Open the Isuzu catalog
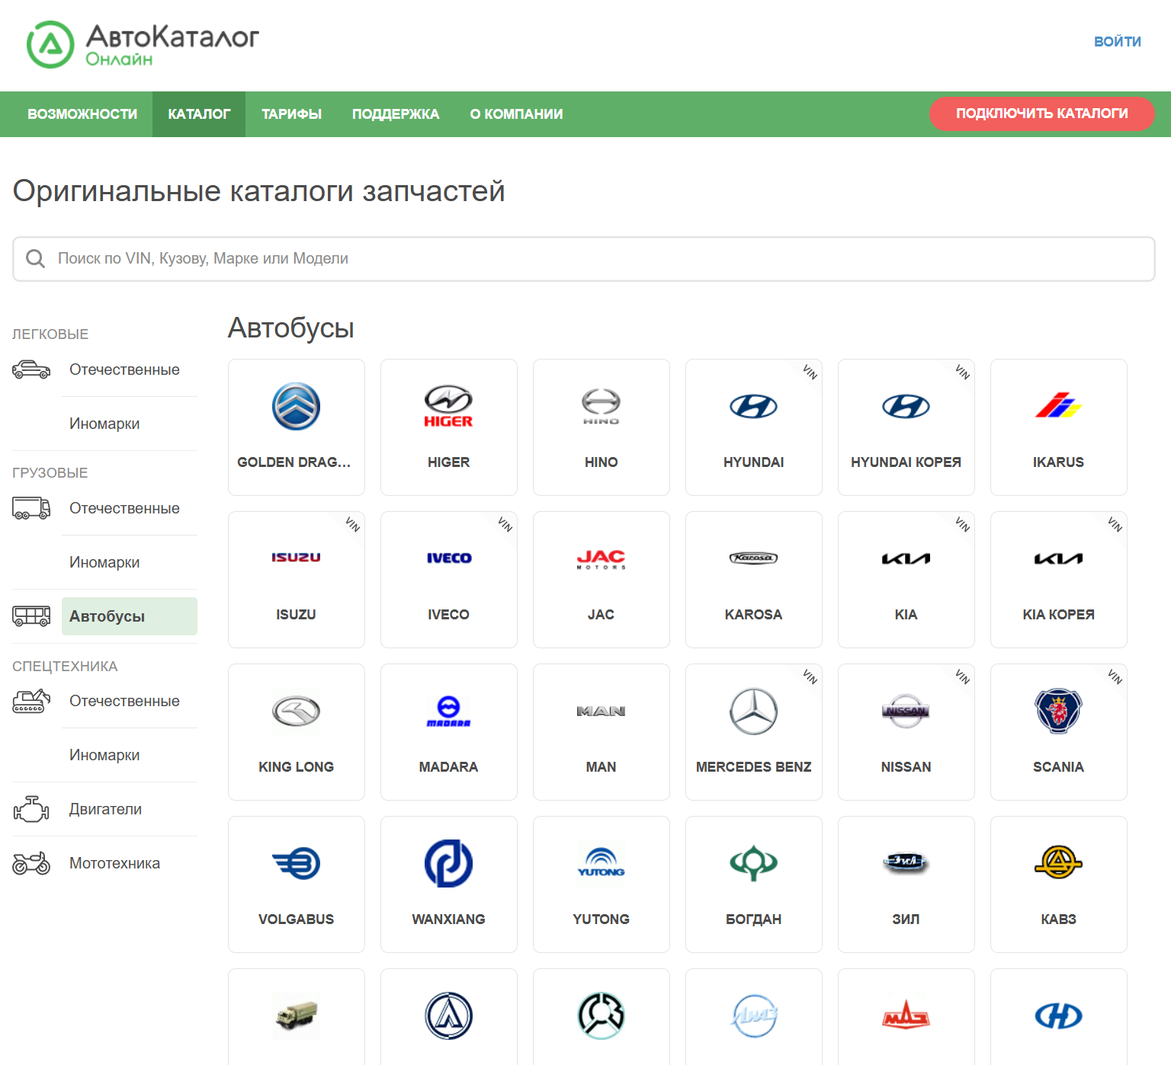 click(297, 580)
